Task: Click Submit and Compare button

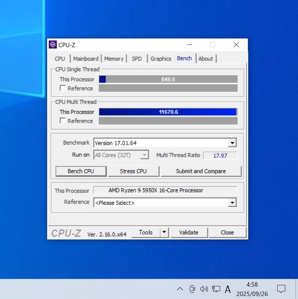Action: pos(201,171)
